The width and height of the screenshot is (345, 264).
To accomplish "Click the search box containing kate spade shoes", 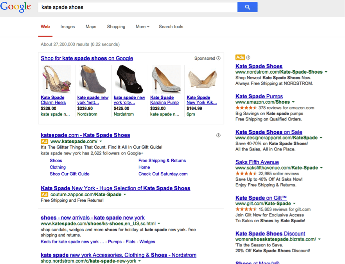I will pyautogui.click(x=138, y=7).
